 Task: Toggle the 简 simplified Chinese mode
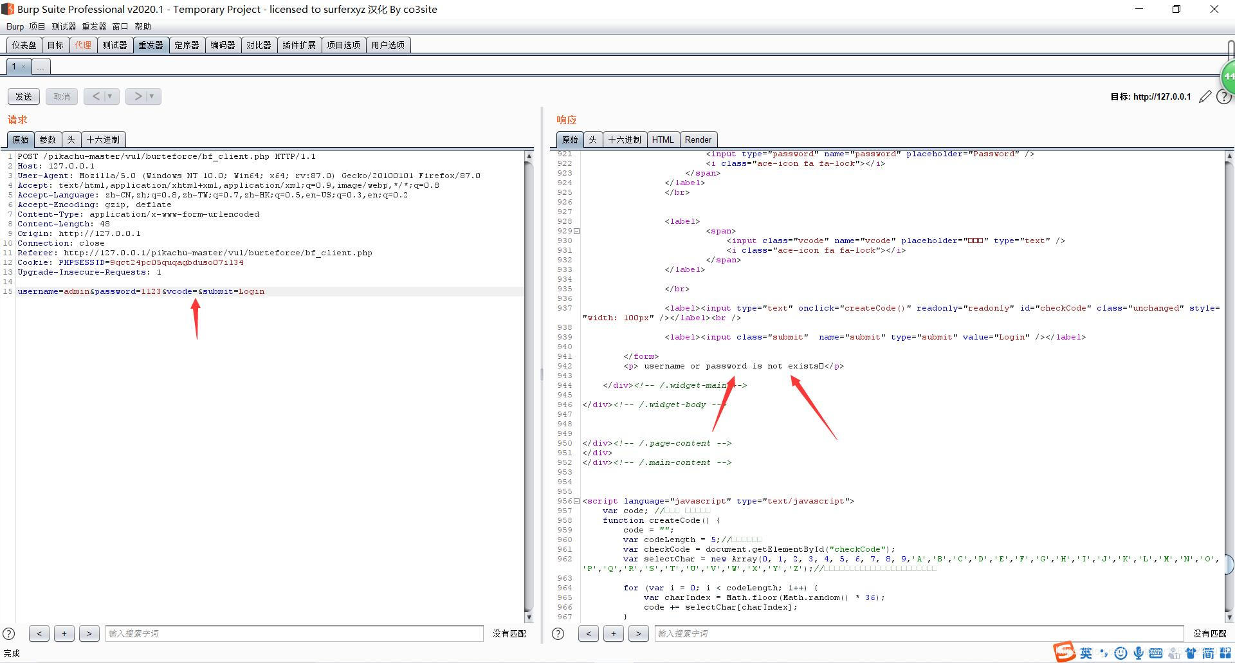click(1208, 653)
